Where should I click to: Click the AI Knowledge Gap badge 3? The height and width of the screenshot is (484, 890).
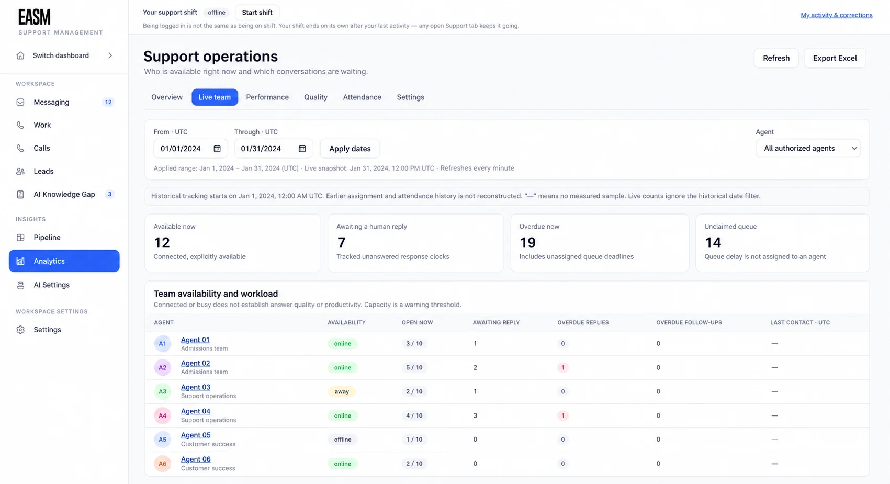click(109, 194)
